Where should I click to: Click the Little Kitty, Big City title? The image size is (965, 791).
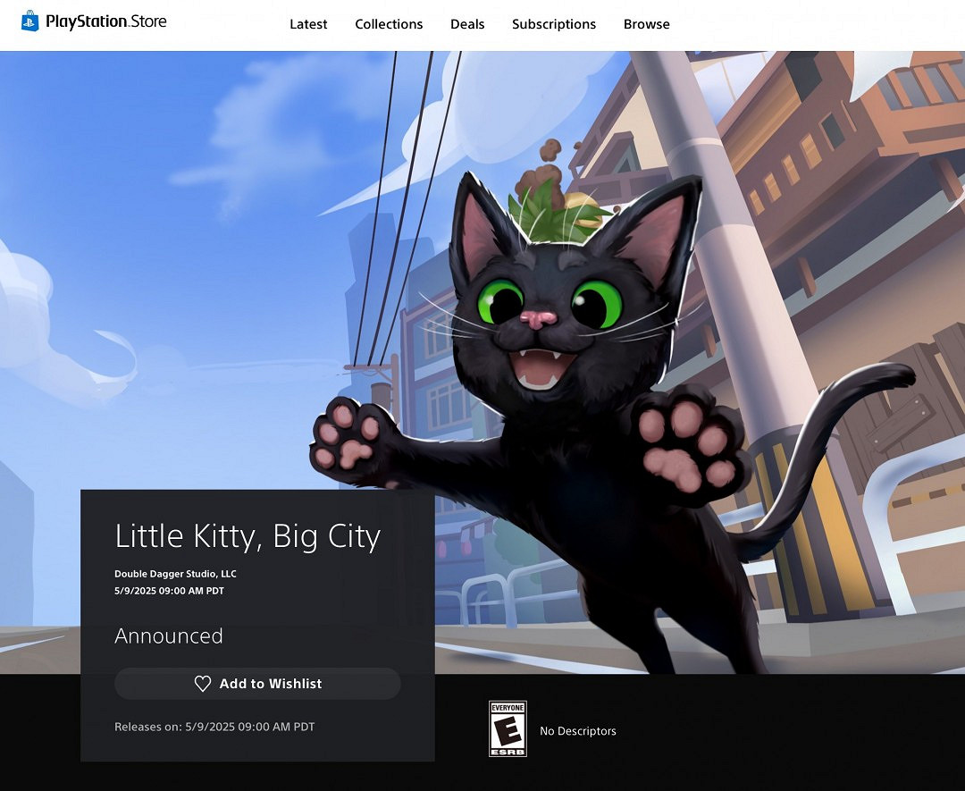coord(248,536)
